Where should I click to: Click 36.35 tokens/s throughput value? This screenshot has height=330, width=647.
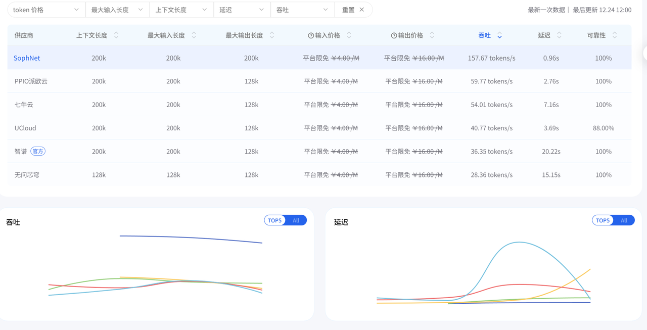[x=492, y=151]
